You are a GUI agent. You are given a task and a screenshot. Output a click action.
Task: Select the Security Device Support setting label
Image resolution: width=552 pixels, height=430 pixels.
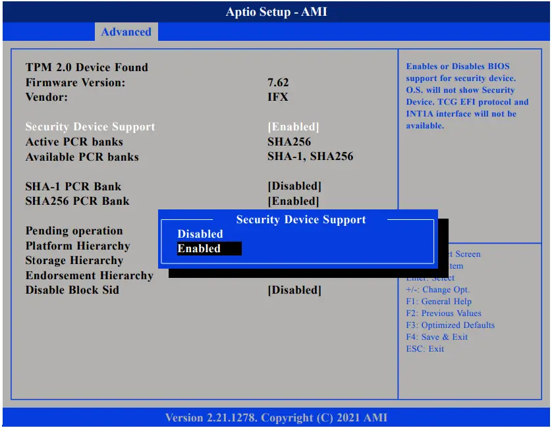90,126
